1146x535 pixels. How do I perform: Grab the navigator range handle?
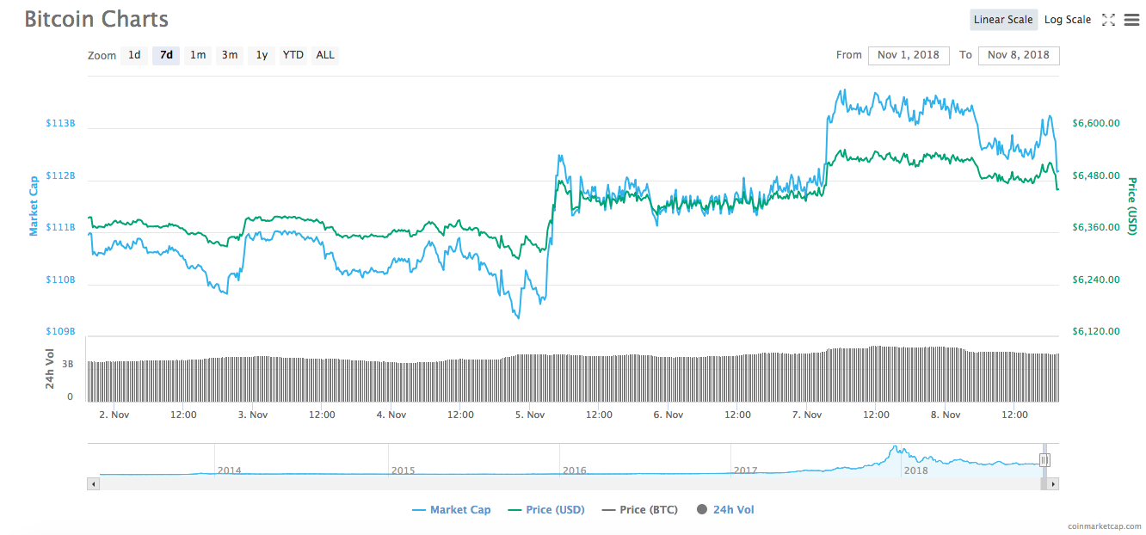(x=1044, y=460)
